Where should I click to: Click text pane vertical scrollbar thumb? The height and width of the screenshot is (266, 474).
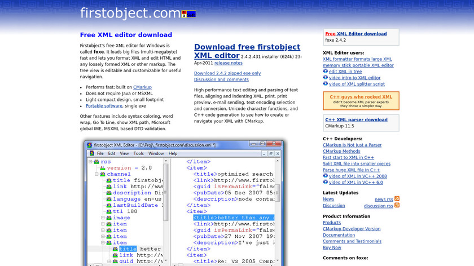point(278,193)
